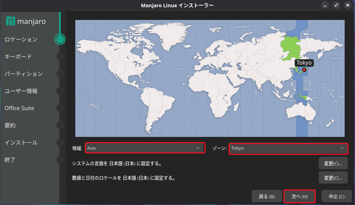Open the ゾーン Tokyo zone dropdown
The image size is (355, 205).
point(288,148)
